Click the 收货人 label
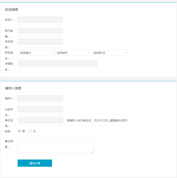This screenshot has height=178, width=177. [x=10, y=20]
